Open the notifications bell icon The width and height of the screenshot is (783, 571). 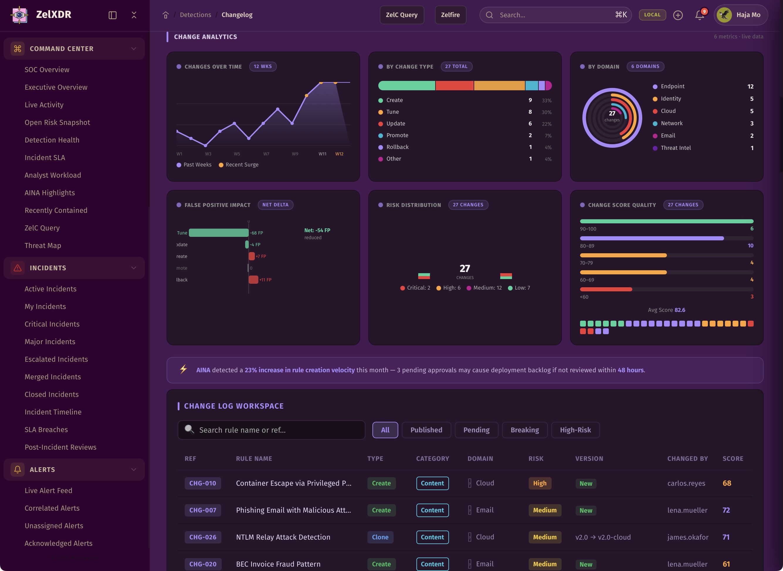[699, 15]
